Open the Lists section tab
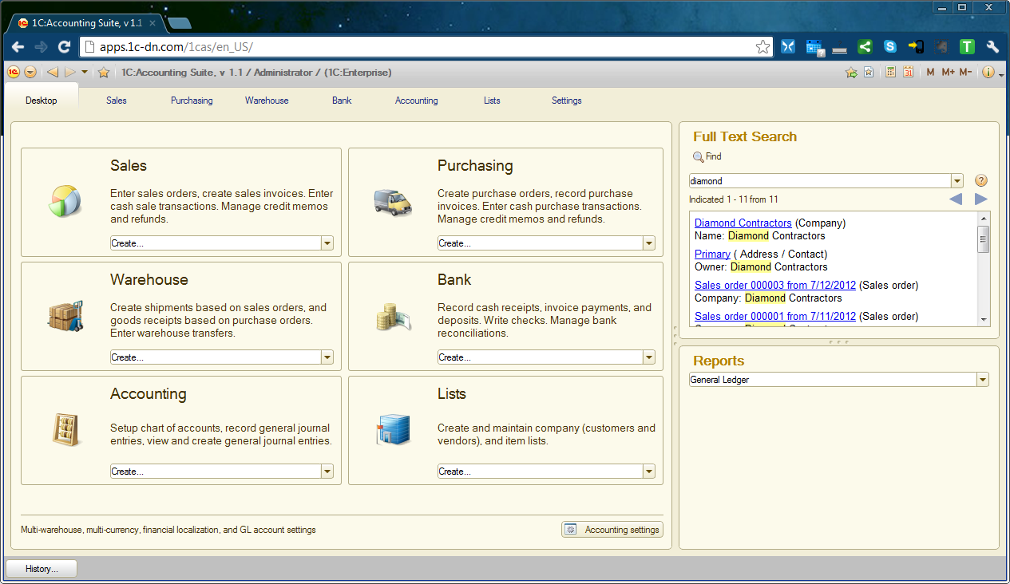 point(492,101)
